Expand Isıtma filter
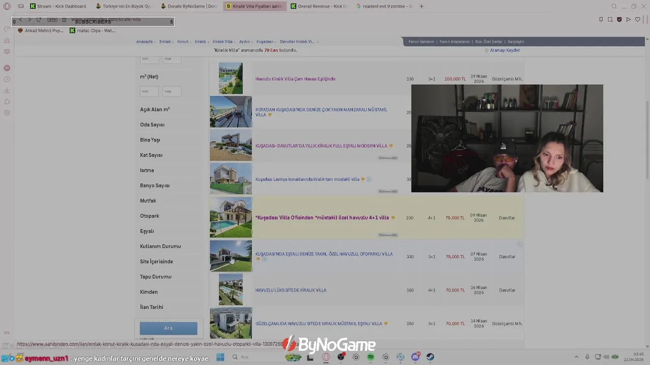 pos(147,170)
